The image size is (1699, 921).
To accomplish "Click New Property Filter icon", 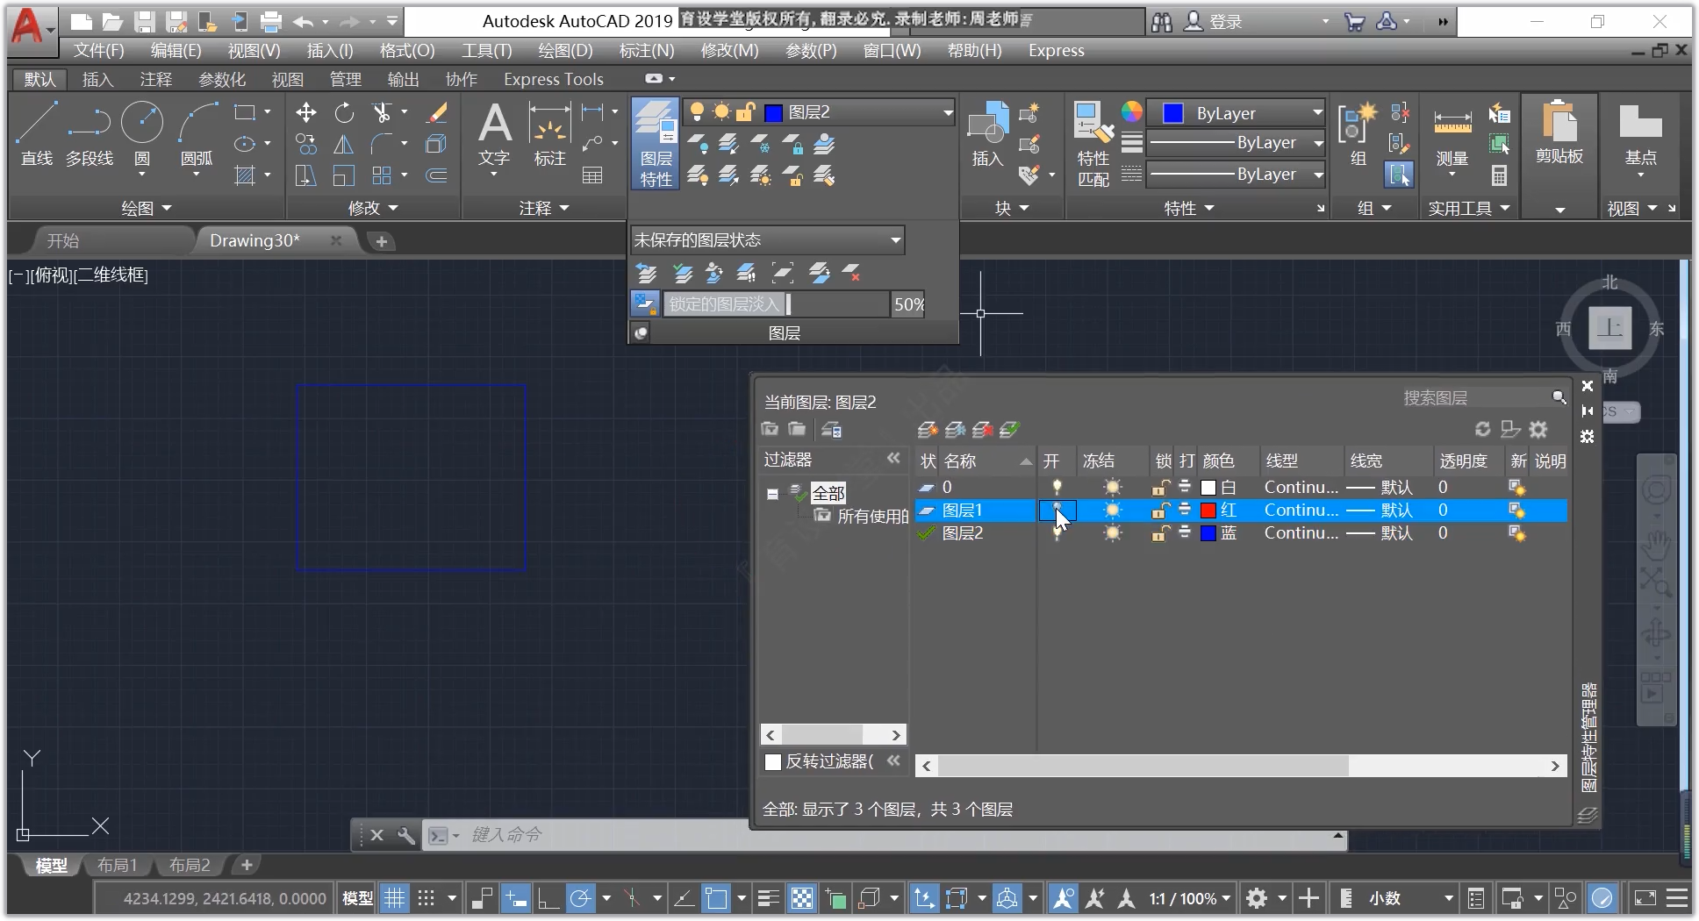I will (770, 429).
